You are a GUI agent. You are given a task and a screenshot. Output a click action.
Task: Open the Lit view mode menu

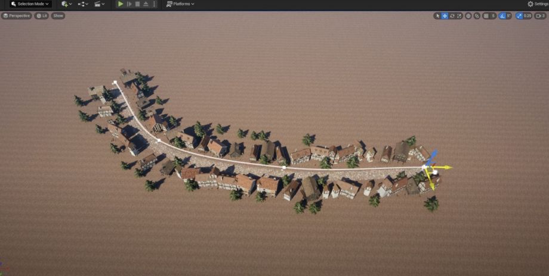[42, 15]
